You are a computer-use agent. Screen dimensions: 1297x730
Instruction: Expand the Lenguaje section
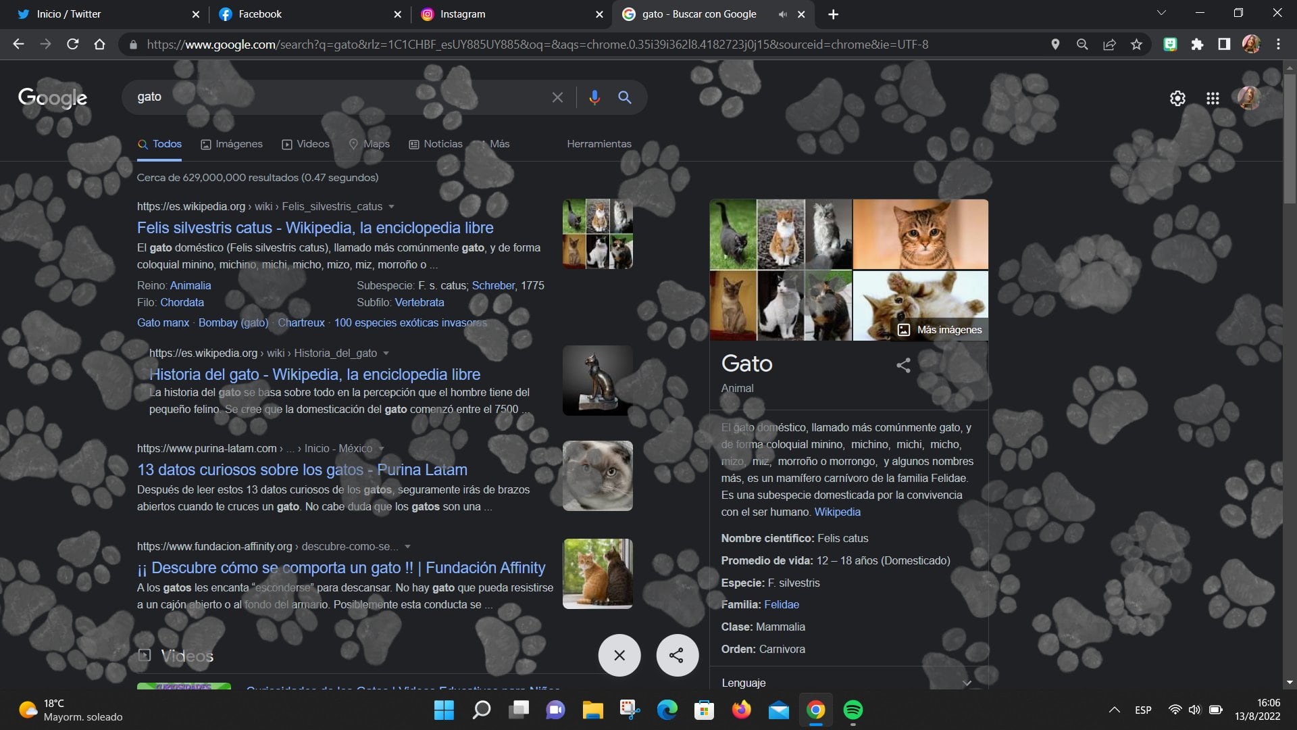click(x=967, y=683)
